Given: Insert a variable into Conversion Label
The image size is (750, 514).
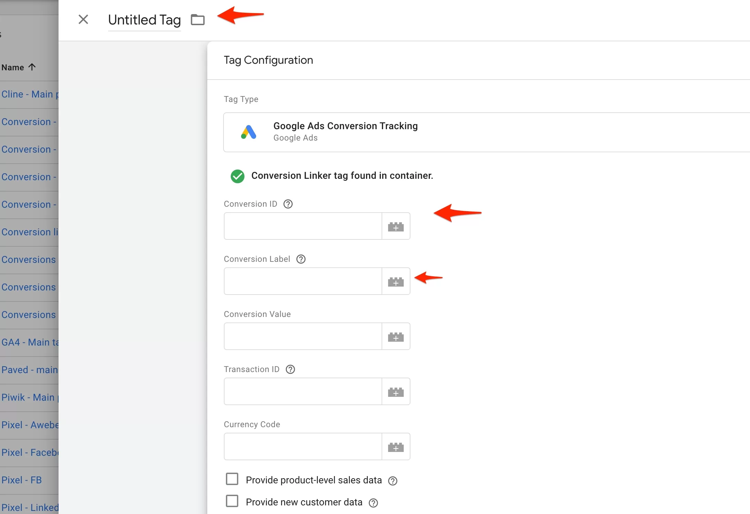Looking at the screenshot, I should tap(396, 281).
